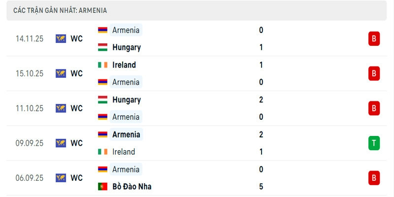Click the red B badge for 14.11.25 match
The image size is (394, 197).
coord(374,38)
